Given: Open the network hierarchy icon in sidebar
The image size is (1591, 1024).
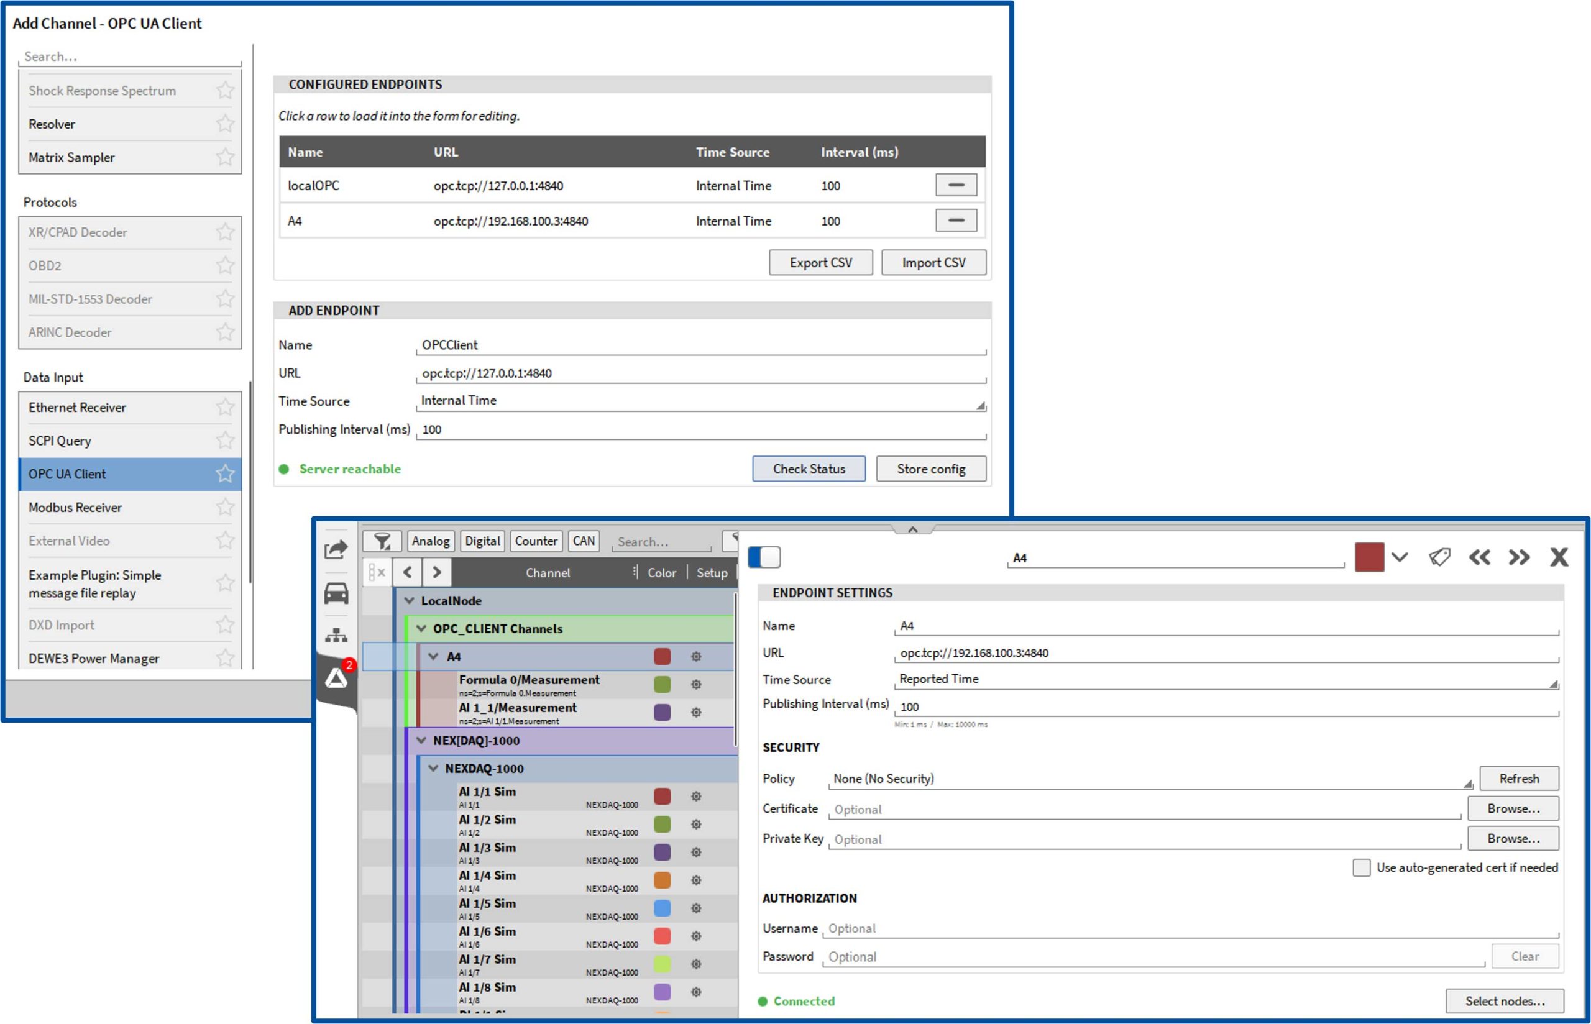Looking at the screenshot, I should 336,635.
